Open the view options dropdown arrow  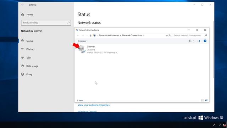pos(194,41)
